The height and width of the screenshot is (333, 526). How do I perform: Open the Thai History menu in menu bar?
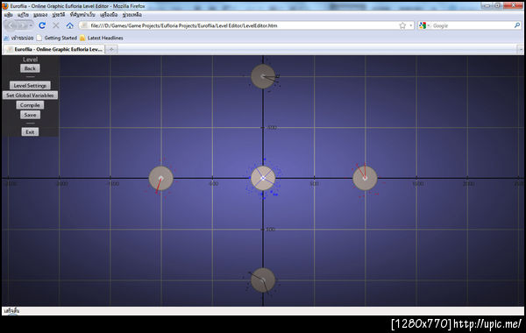(x=59, y=15)
